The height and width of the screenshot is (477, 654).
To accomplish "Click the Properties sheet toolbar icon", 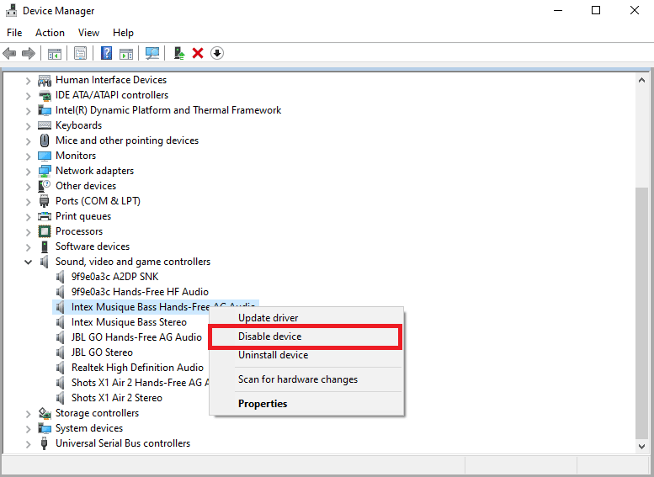I will pos(80,53).
